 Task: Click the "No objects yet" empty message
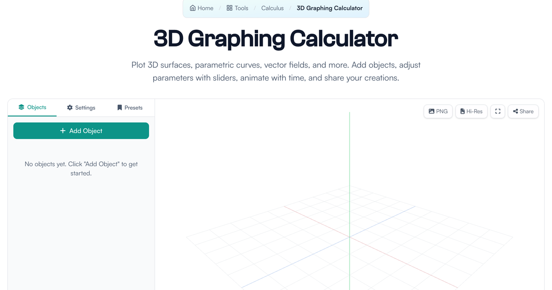81,168
